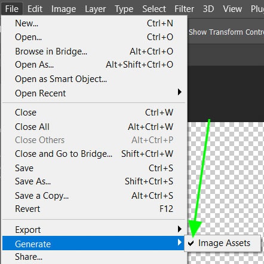The image size is (264, 264).
Task: Choose Browse in Bridge...
Action: pyautogui.click(x=94, y=51)
